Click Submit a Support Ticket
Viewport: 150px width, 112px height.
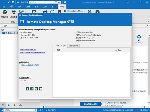pos(74,11)
